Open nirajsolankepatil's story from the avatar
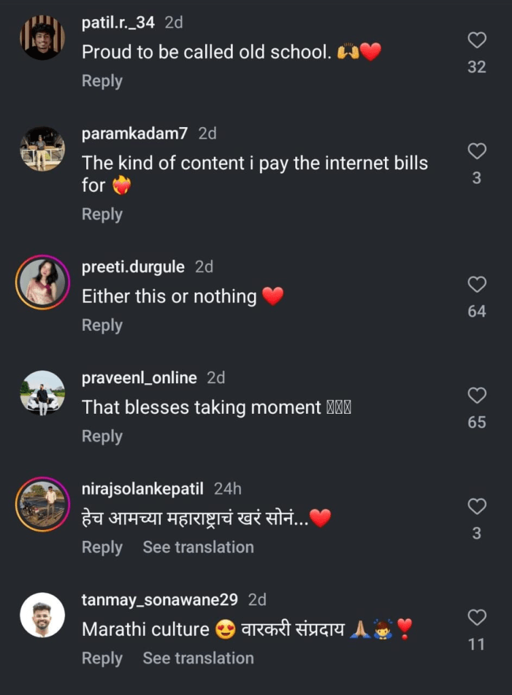This screenshot has width=512, height=695. click(x=42, y=503)
